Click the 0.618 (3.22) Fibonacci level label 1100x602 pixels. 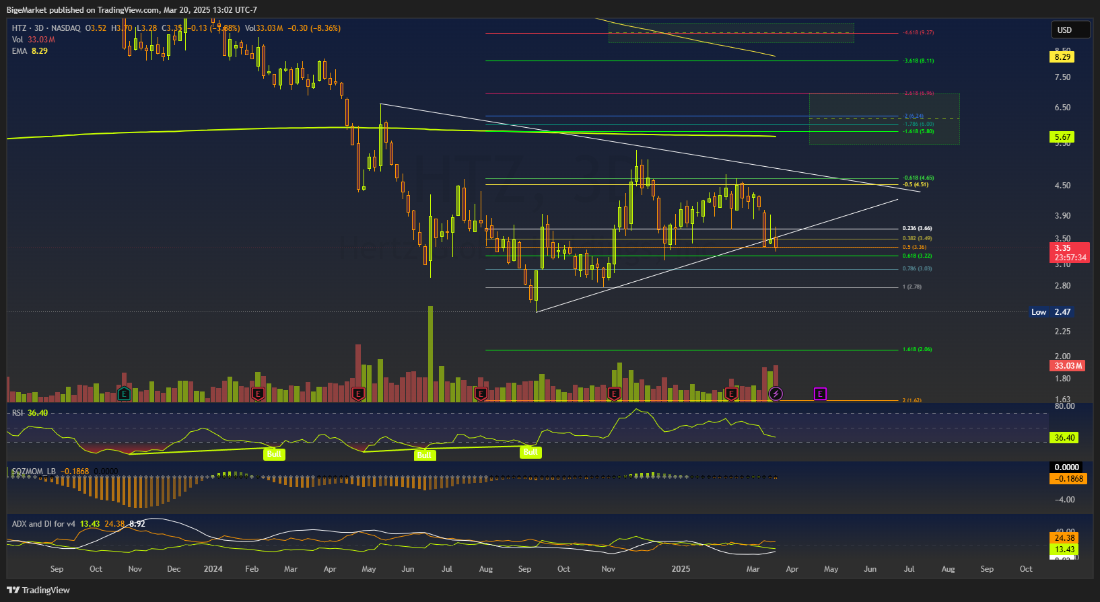[917, 256]
